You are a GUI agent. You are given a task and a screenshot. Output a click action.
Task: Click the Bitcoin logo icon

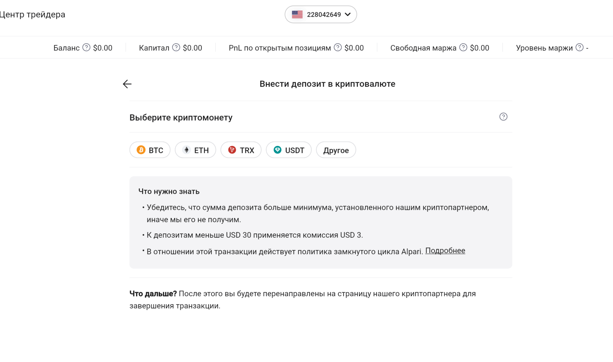coord(141,150)
